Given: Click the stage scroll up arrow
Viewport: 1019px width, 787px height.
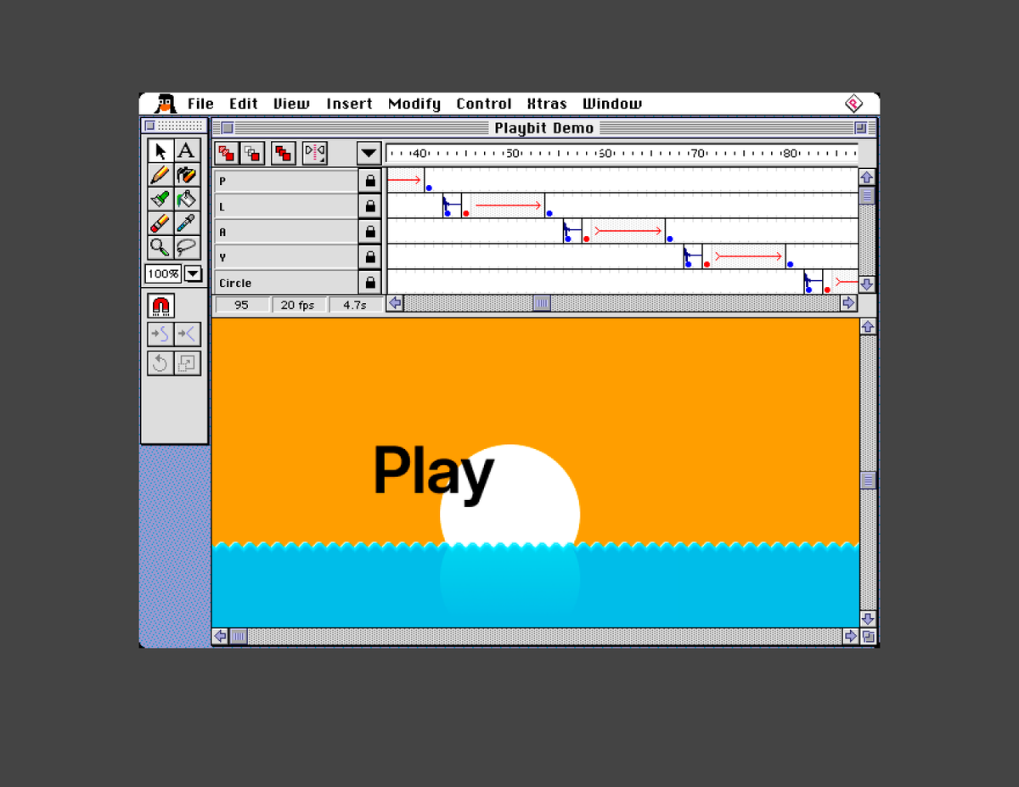Looking at the screenshot, I should [868, 327].
